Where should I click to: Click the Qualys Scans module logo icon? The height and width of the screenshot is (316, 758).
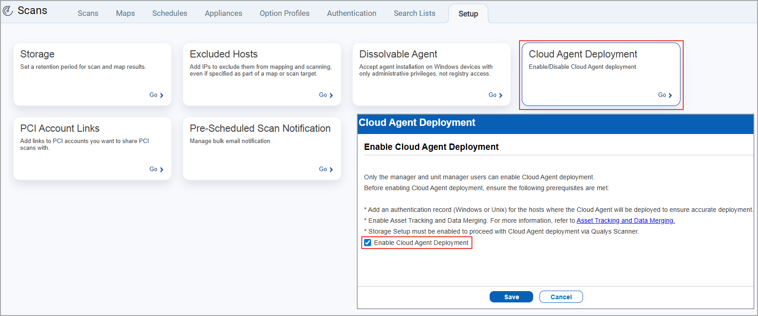8,11
